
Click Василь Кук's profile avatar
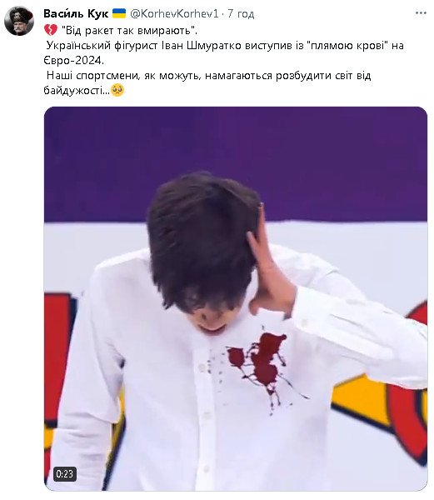point(19,21)
